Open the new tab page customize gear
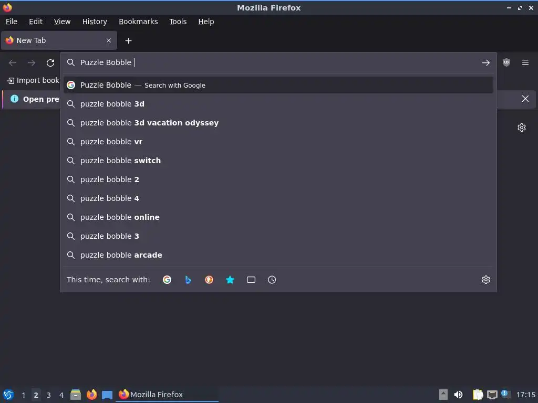Screen dimensions: 538x403 [x=522, y=128]
